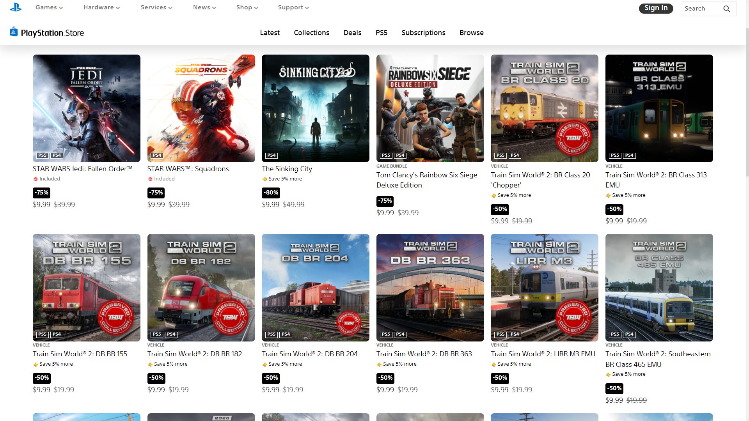Screen dimensions: 749x421
Task: Open the Services dropdown menu
Action: pyautogui.click(x=156, y=7)
